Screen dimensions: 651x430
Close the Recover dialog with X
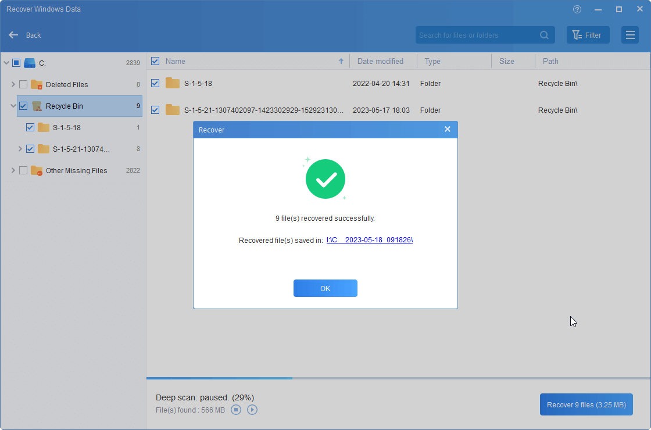coord(447,129)
